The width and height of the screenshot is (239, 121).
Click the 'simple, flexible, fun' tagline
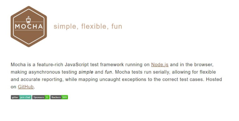(x=88, y=26)
